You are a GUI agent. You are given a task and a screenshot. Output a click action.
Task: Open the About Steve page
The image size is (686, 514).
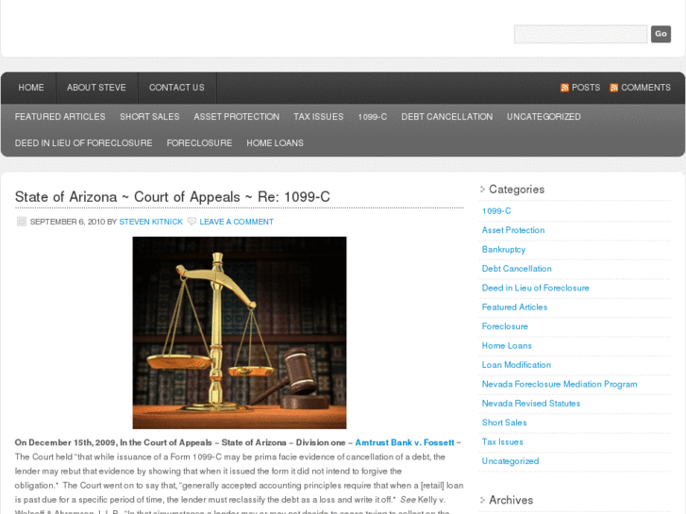pos(96,88)
